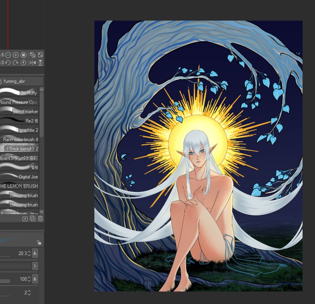Image resolution: width=315 pixels, height=304 pixels.
Task: Click the fit-to-screen diagonal arrows icon
Action: pos(40,55)
